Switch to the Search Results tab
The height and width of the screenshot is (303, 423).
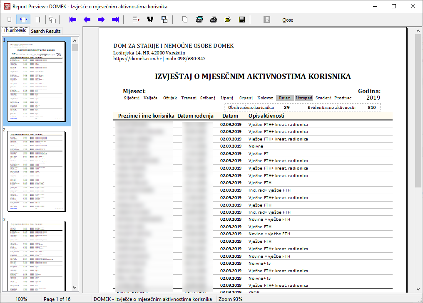tap(46, 31)
